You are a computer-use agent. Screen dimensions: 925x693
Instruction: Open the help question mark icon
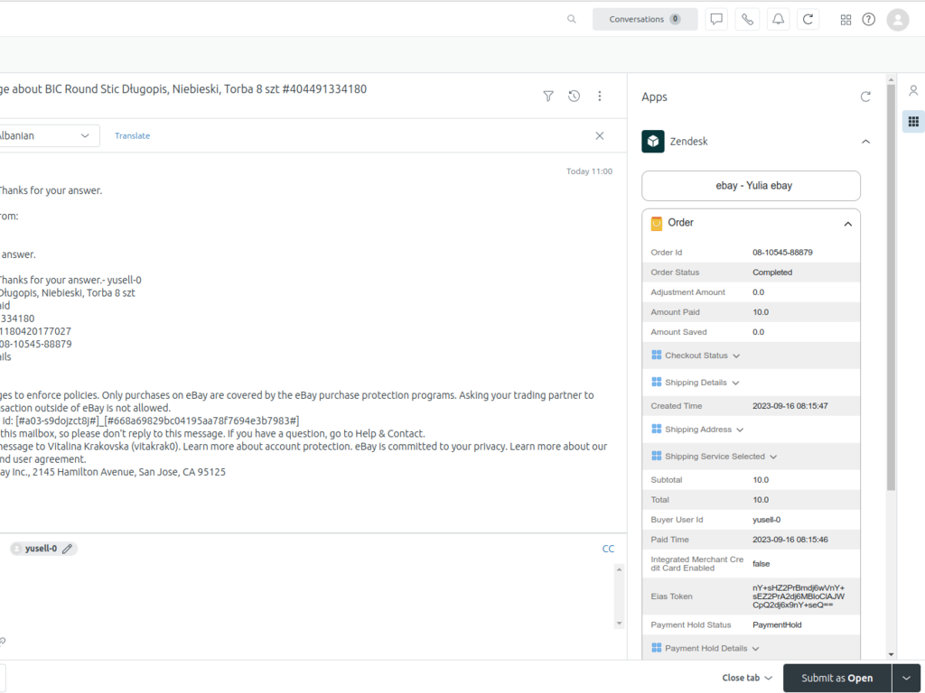tap(869, 19)
